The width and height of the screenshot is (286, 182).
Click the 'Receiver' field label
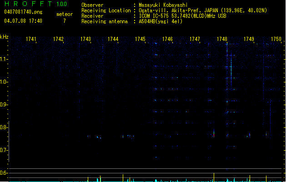(x=92, y=16)
